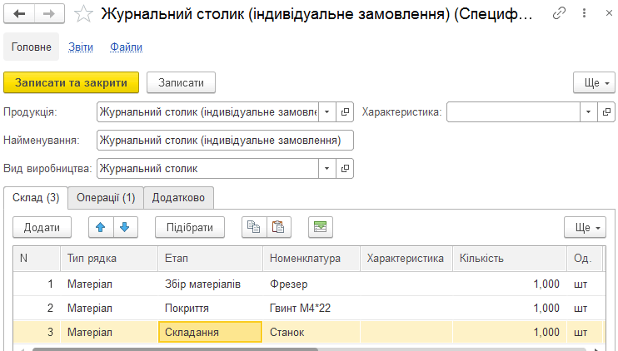
Task: Select the Збір матеріалів cell
Action: pyautogui.click(x=211, y=284)
